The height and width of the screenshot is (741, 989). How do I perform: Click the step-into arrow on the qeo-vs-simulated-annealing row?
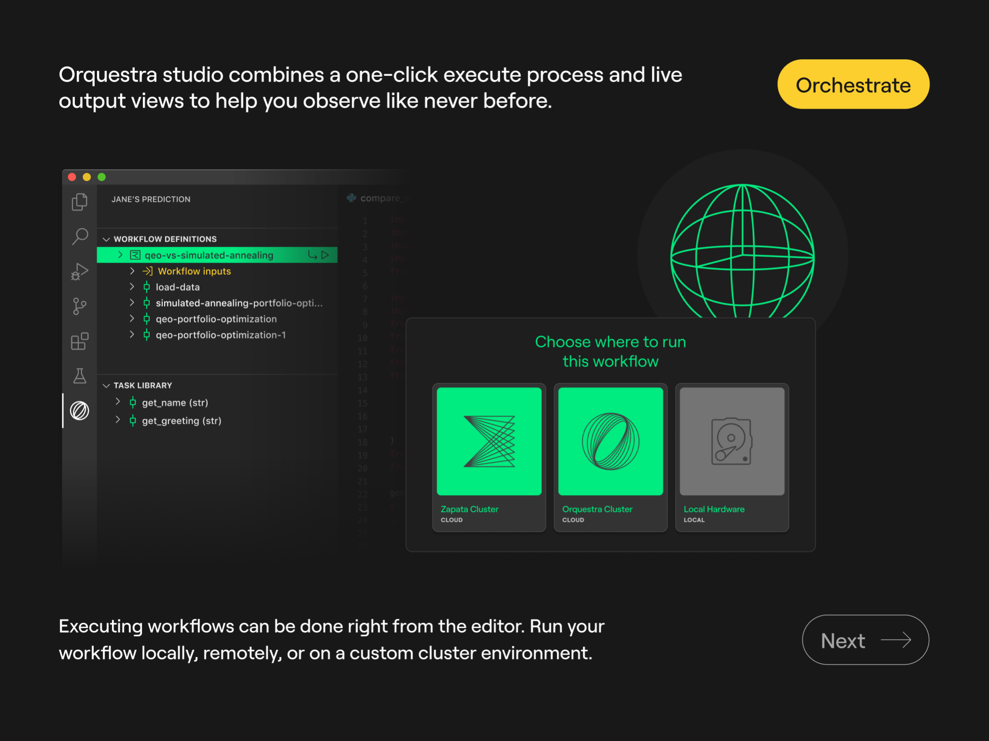[312, 255]
